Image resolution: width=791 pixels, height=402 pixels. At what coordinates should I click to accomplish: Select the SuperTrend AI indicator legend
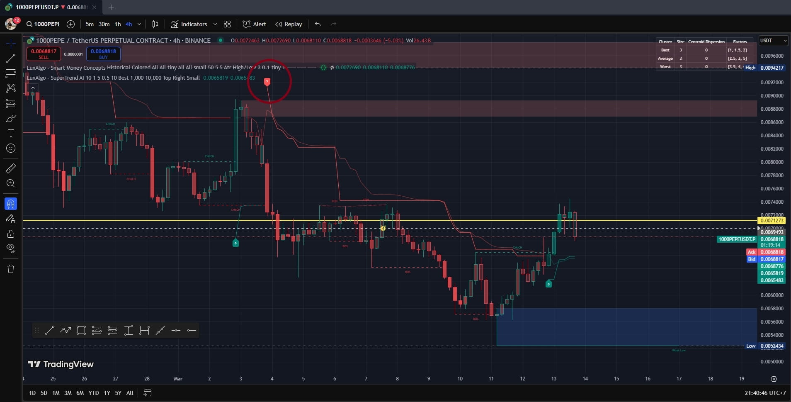pos(113,78)
